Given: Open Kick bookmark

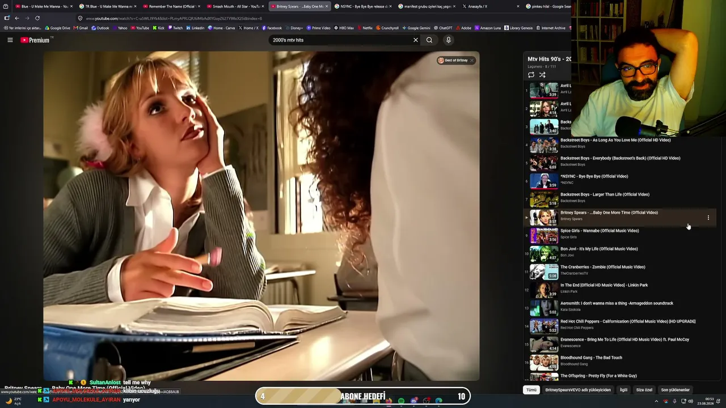Looking at the screenshot, I should (x=158, y=28).
